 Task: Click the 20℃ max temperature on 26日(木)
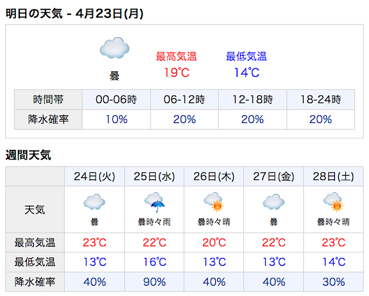pyautogui.click(x=214, y=242)
